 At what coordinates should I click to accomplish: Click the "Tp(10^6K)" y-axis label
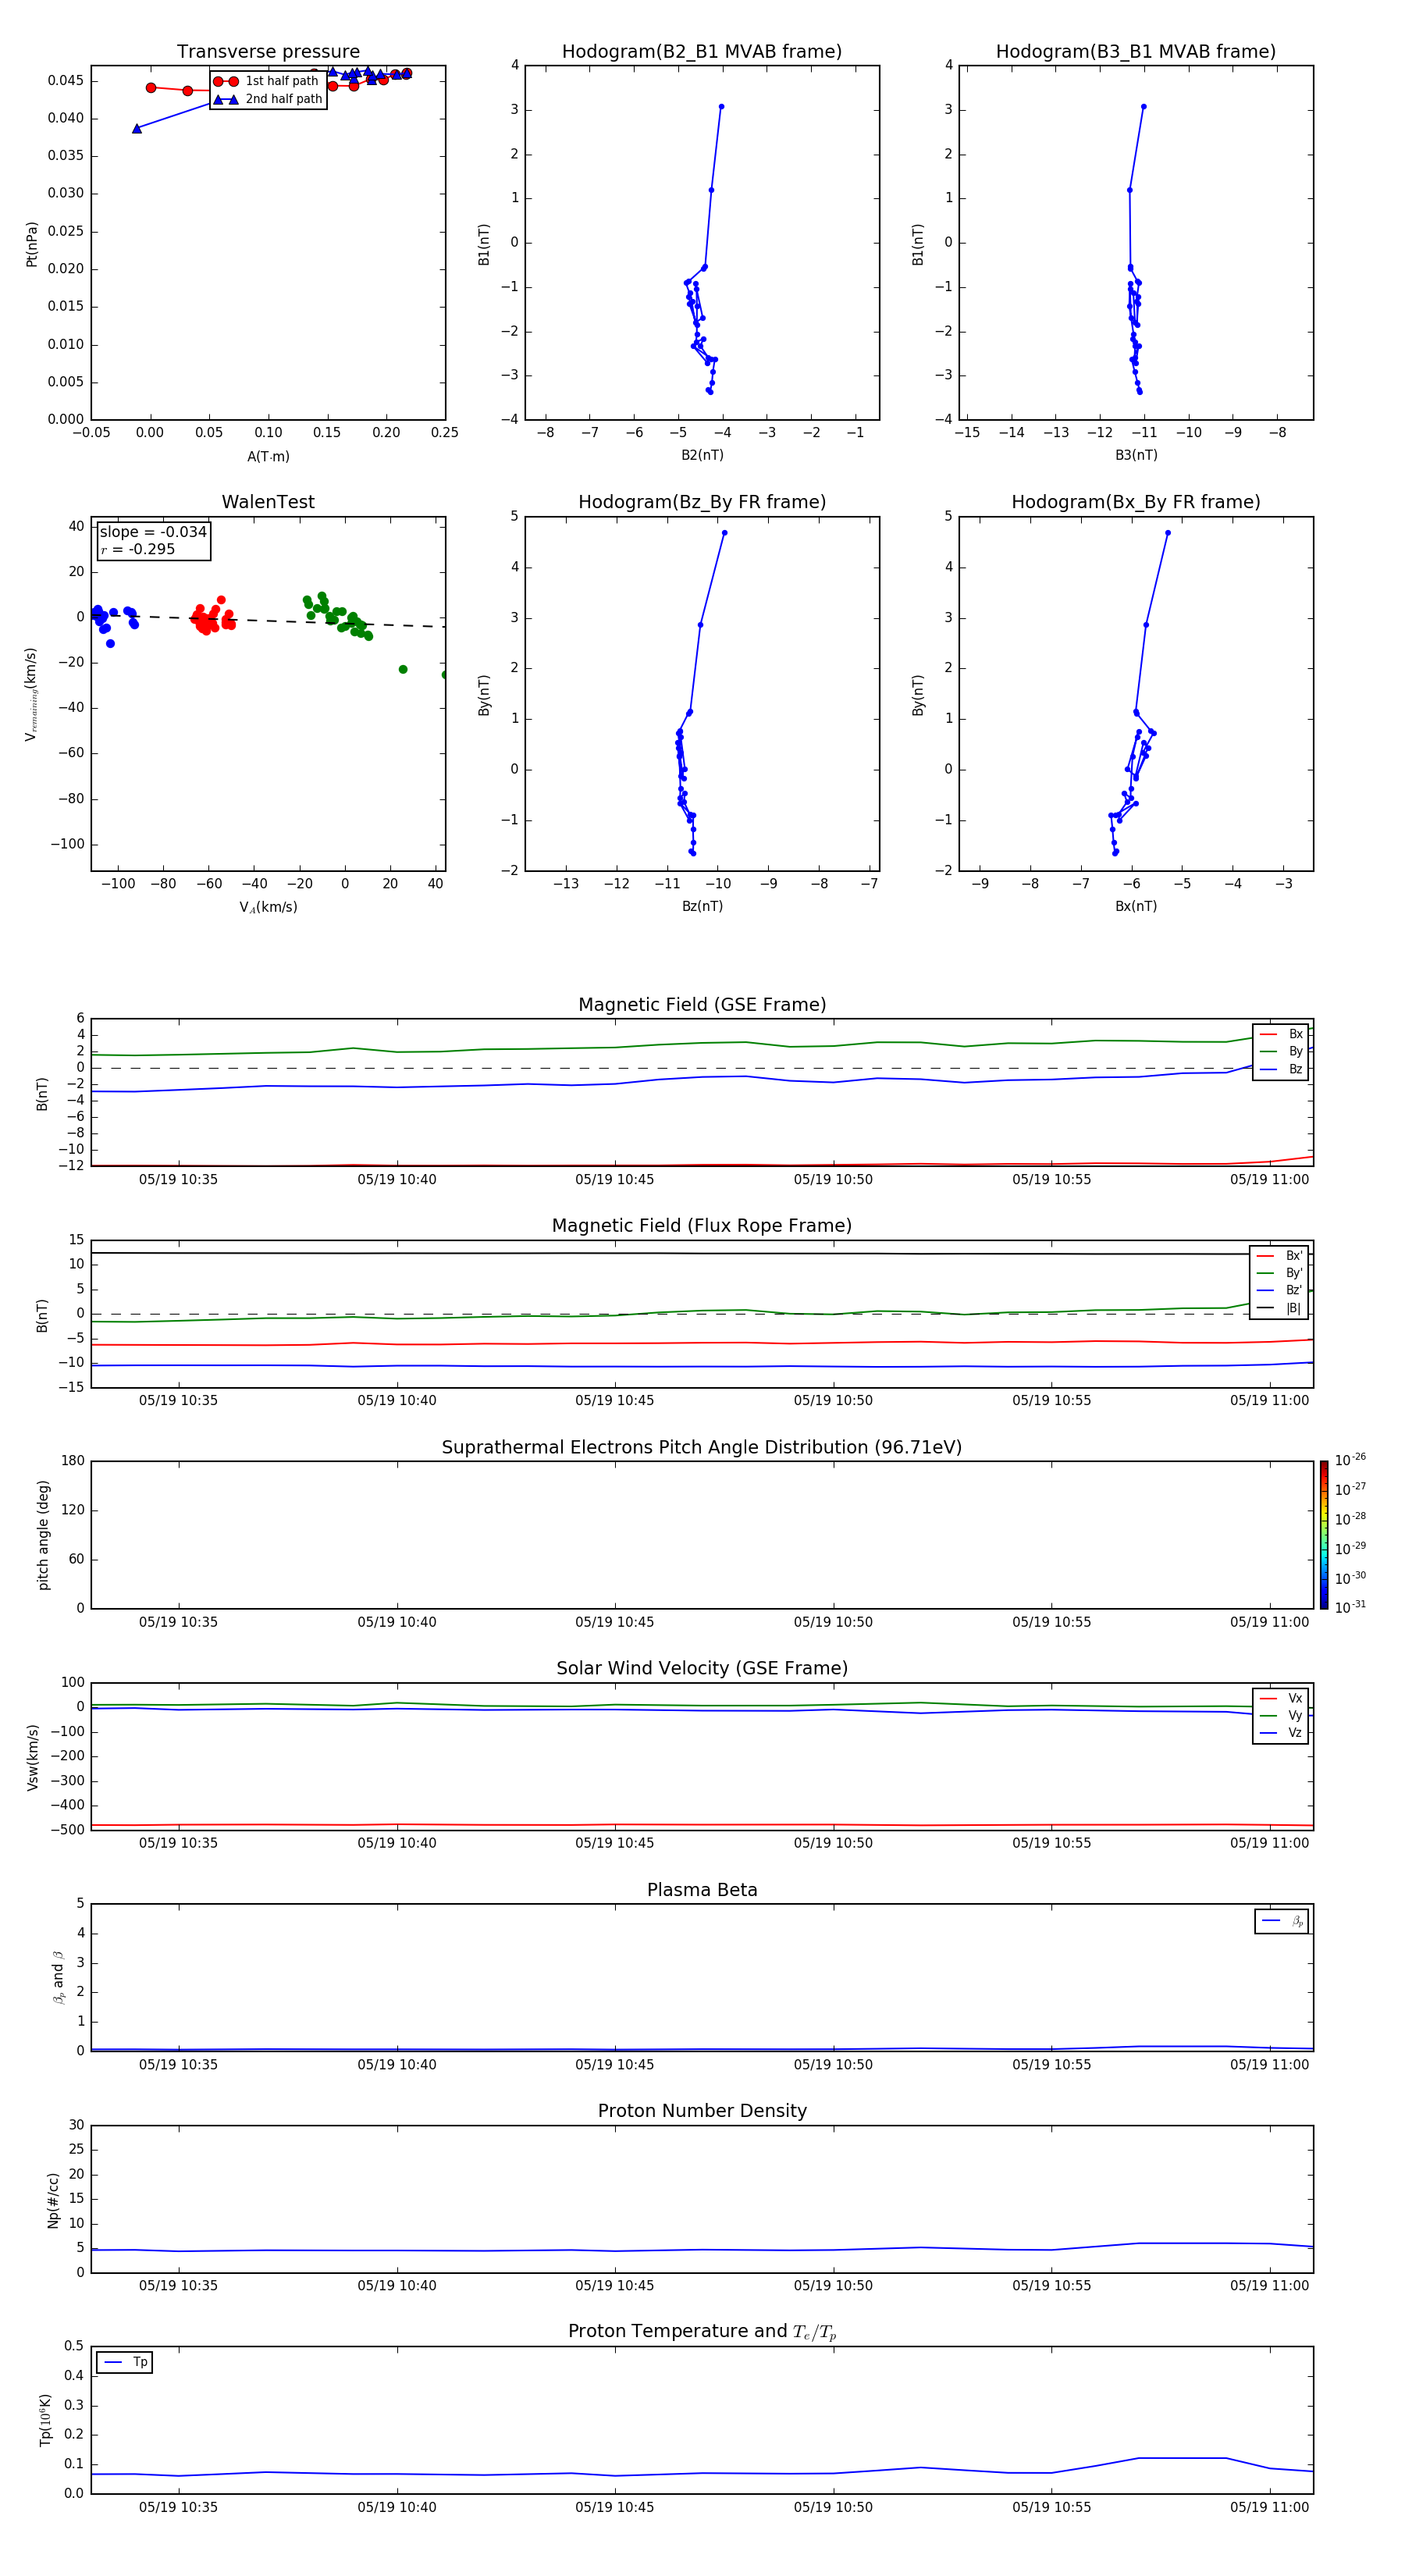tap(45, 2420)
